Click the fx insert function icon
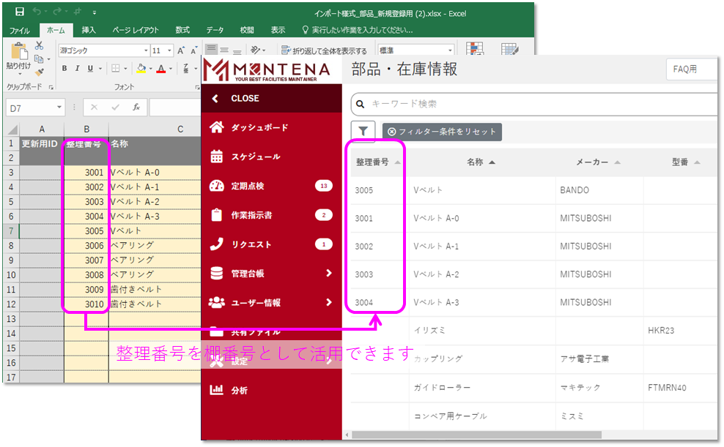This screenshot has width=724, height=447. pyautogui.click(x=136, y=108)
